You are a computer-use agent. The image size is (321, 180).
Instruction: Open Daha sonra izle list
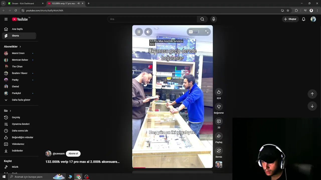click(x=19, y=131)
